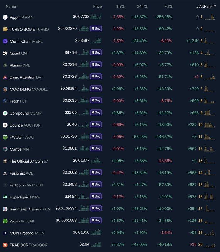Screen dimensions: 220x252
Task: Click Buy next to Fusionist ACE
Action: [x=96, y=172]
